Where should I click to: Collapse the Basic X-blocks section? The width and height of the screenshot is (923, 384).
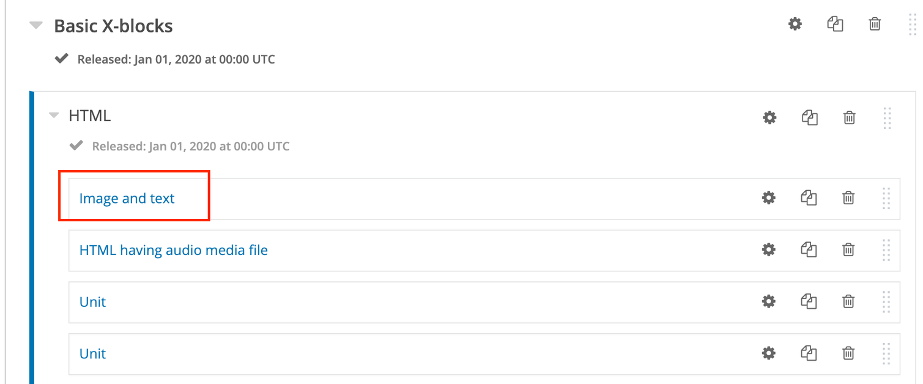[x=37, y=26]
